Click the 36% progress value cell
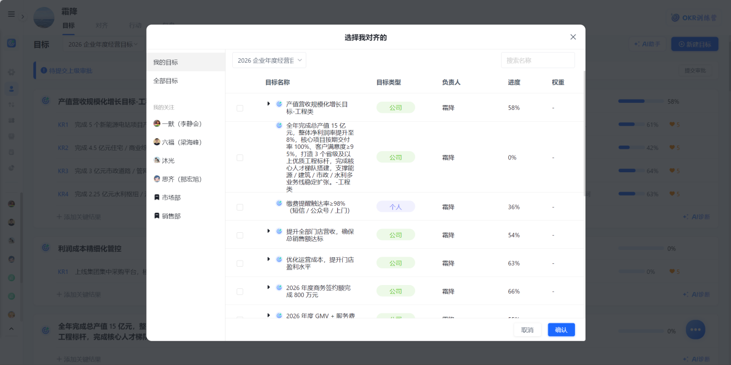The image size is (731, 365). click(x=514, y=207)
